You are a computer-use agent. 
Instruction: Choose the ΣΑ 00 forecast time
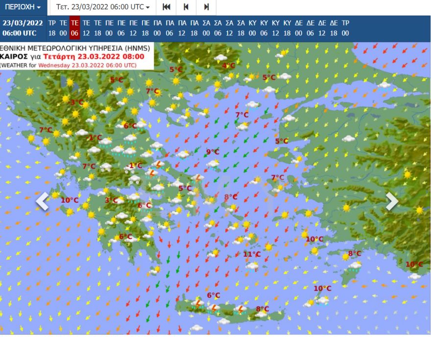click(206, 28)
